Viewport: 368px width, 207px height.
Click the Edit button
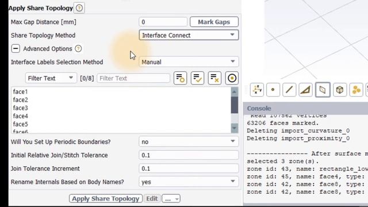(152, 198)
